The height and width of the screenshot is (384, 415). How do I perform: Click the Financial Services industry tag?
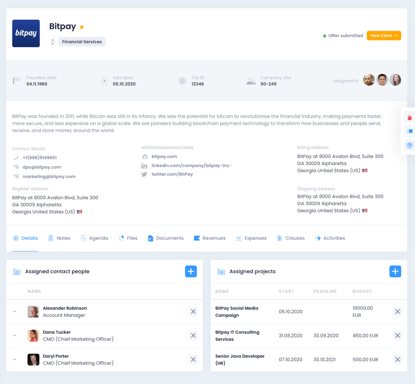pos(82,41)
